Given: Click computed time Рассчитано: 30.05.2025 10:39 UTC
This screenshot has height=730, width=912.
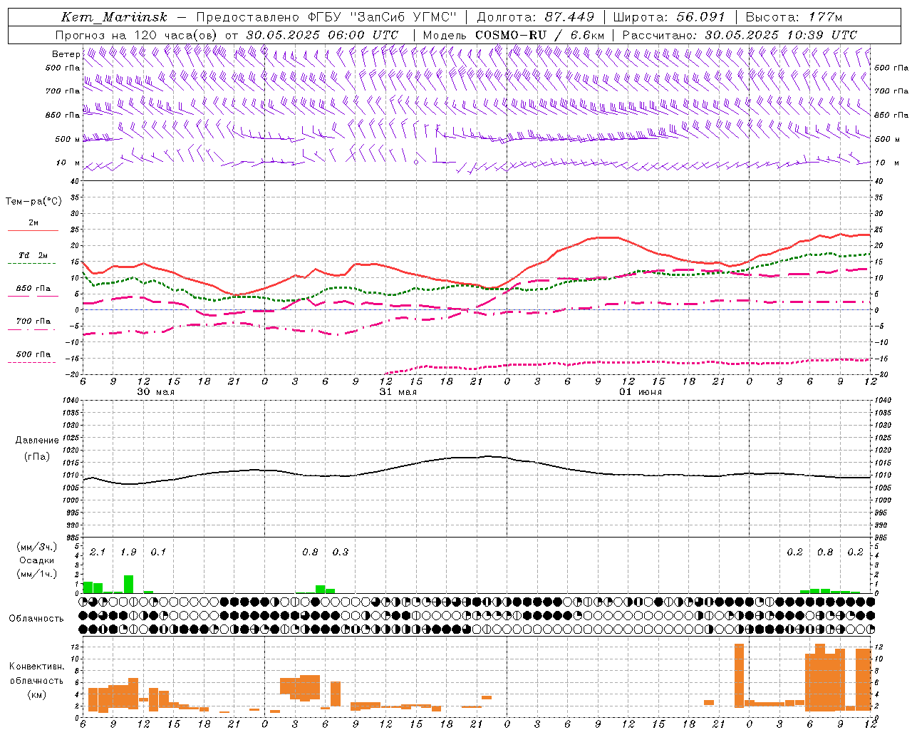Looking at the screenshot, I should (740, 35).
